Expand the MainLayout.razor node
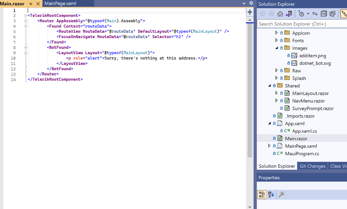This screenshot has width=347, height=209. pyautogui.click(x=276, y=93)
